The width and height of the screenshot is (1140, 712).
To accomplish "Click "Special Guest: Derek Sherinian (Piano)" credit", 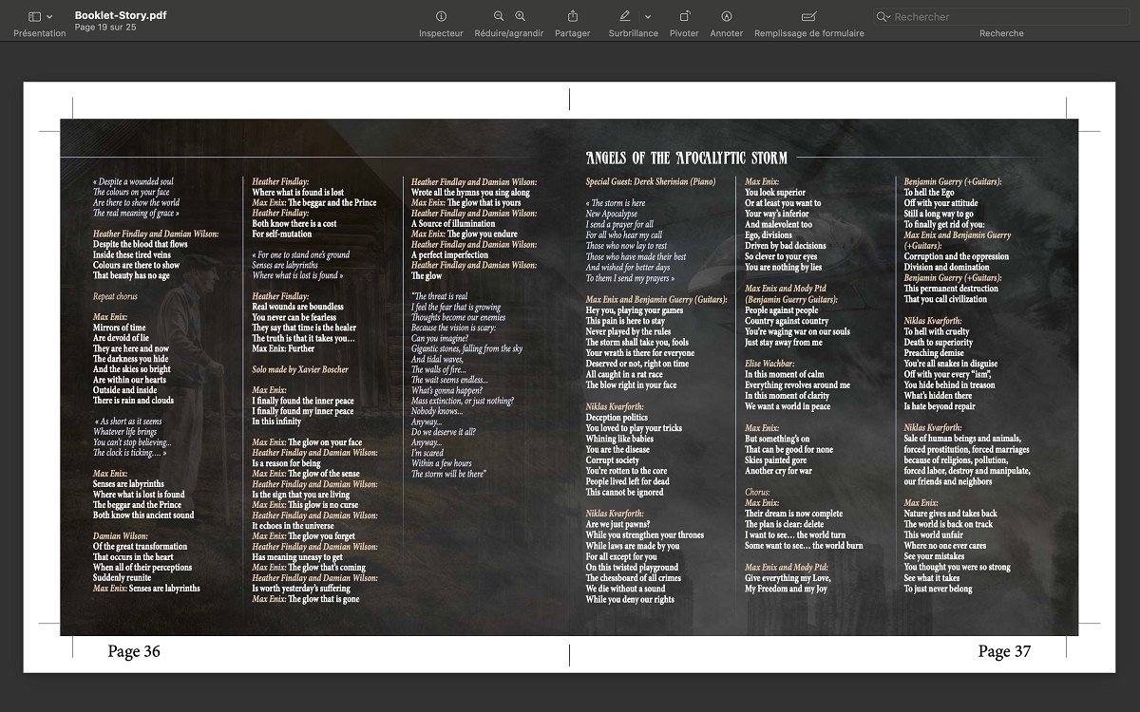I will 651,181.
